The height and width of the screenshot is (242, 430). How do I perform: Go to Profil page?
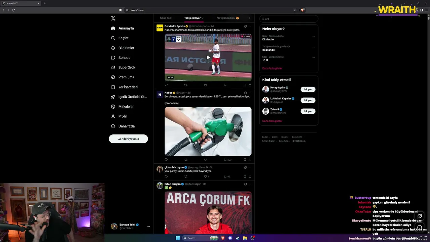pyautogui.click(x=119, y=116)
